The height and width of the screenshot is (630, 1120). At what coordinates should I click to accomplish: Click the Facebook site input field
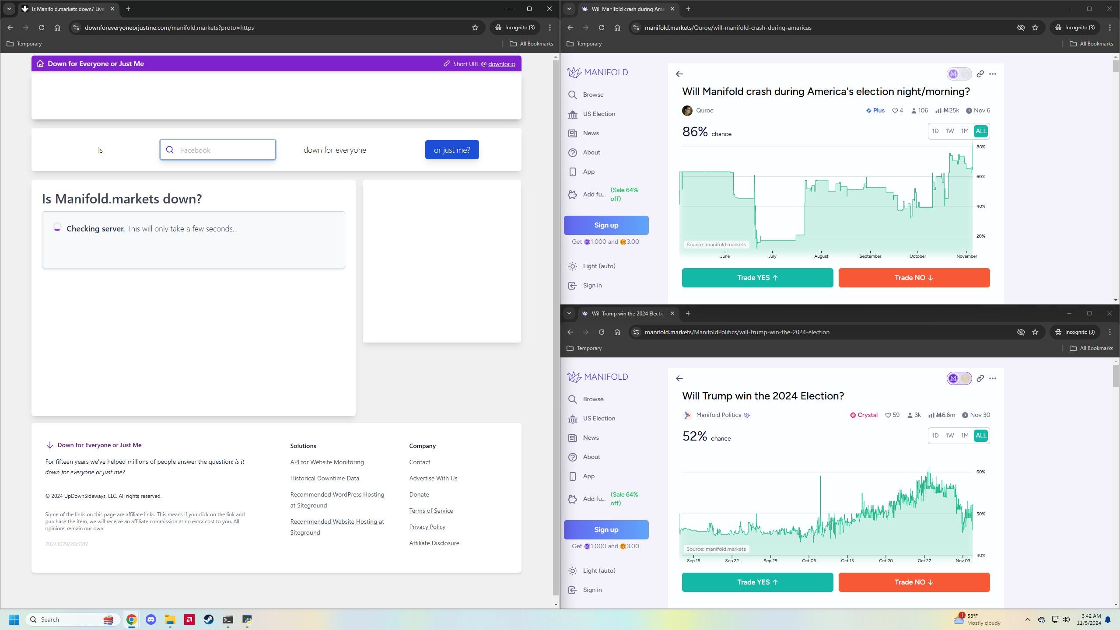[x=218, y=150]
